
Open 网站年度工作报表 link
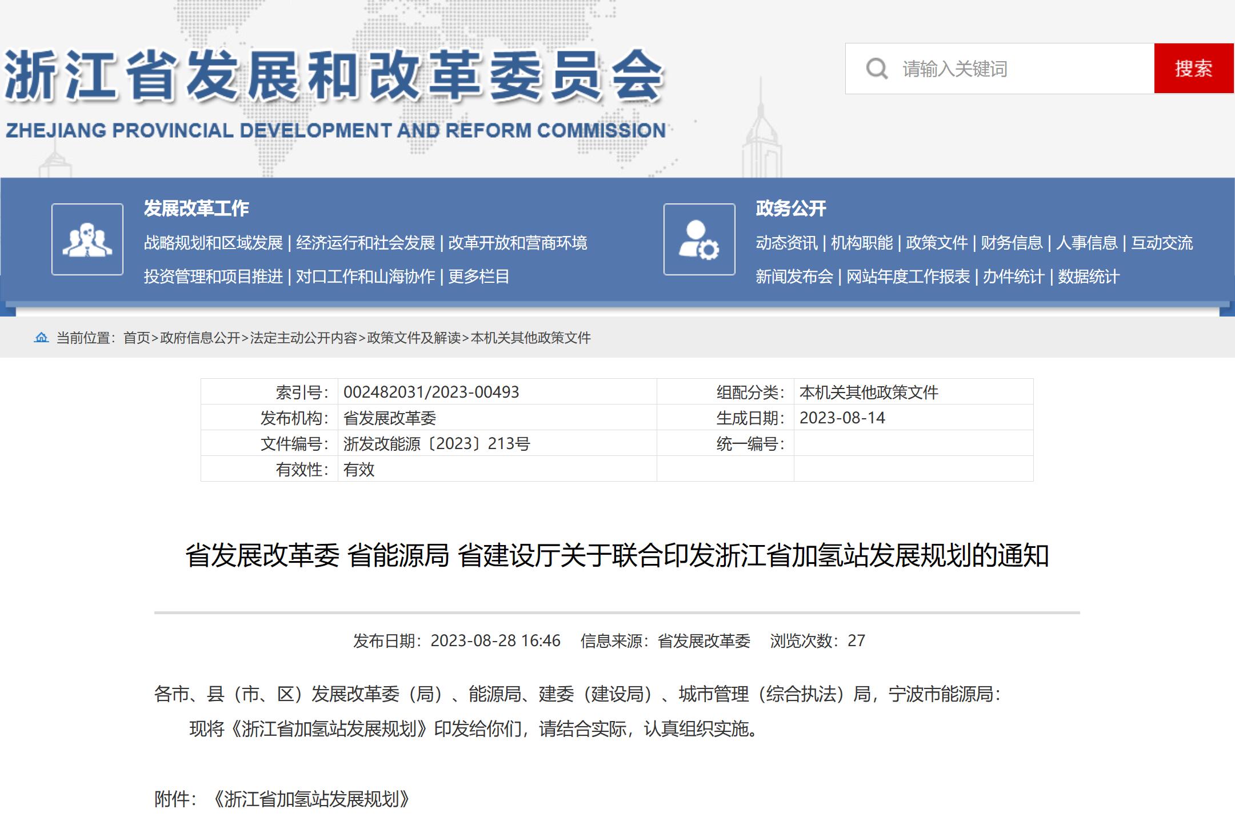[908, 277]
